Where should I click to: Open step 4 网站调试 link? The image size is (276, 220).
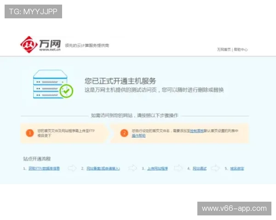point(200,169)
